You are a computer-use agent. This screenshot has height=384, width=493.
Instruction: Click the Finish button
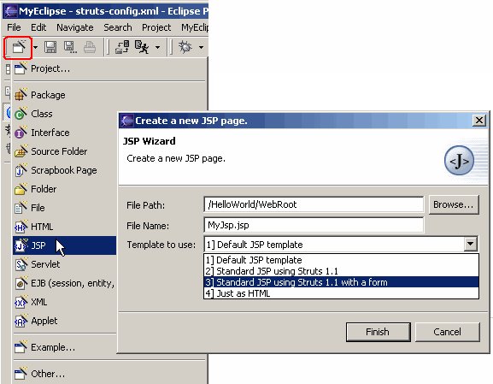[x=378, y=332]
